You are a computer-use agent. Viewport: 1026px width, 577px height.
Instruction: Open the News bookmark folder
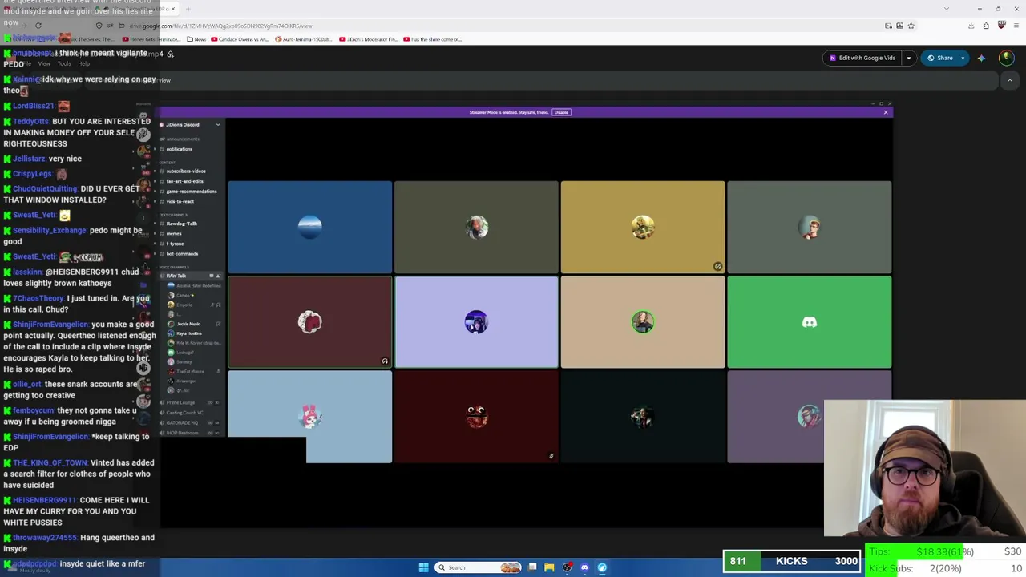point(196,39)
